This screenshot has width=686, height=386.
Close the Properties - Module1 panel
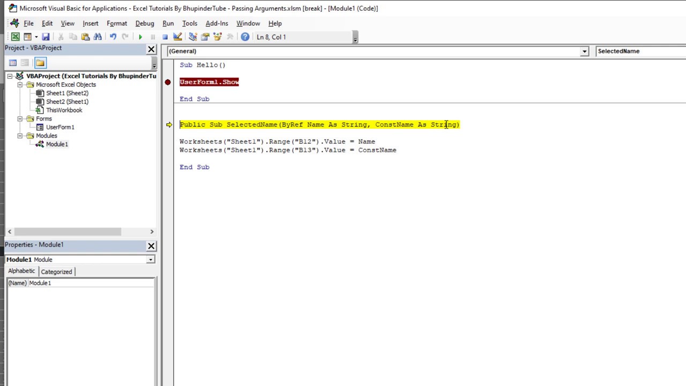(x=151, y=246)
